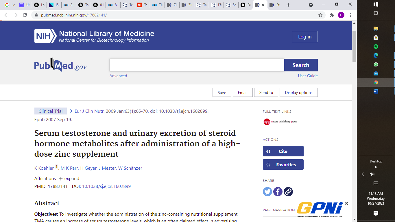Bookmark this page with star icon
The height and width of the screenshot is (222, 395).
click(x=320, y=15)
